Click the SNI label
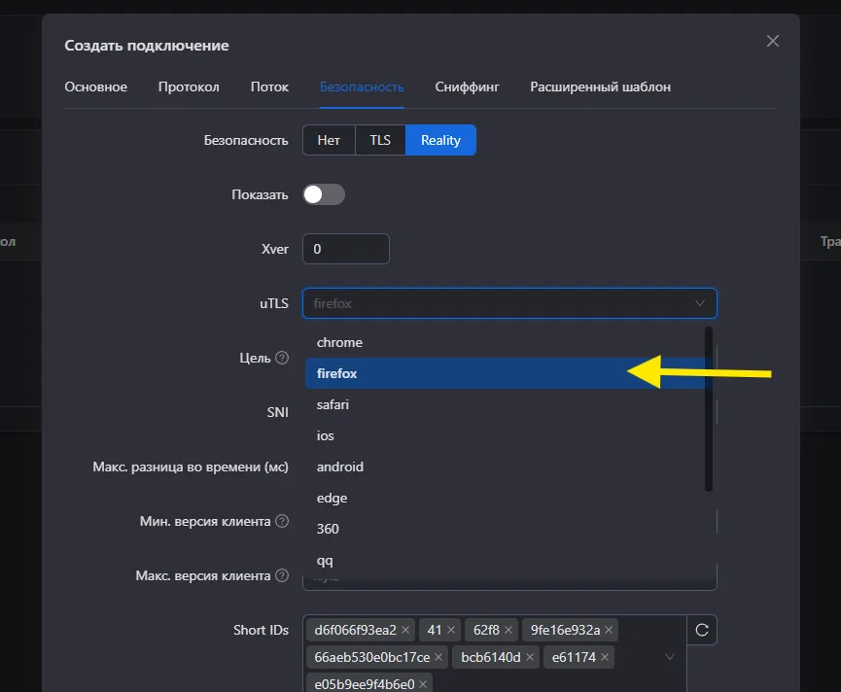The image size is (841, 692). [277, 412]
